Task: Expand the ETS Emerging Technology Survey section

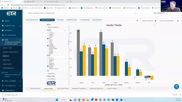Action: tap(20, 73)
